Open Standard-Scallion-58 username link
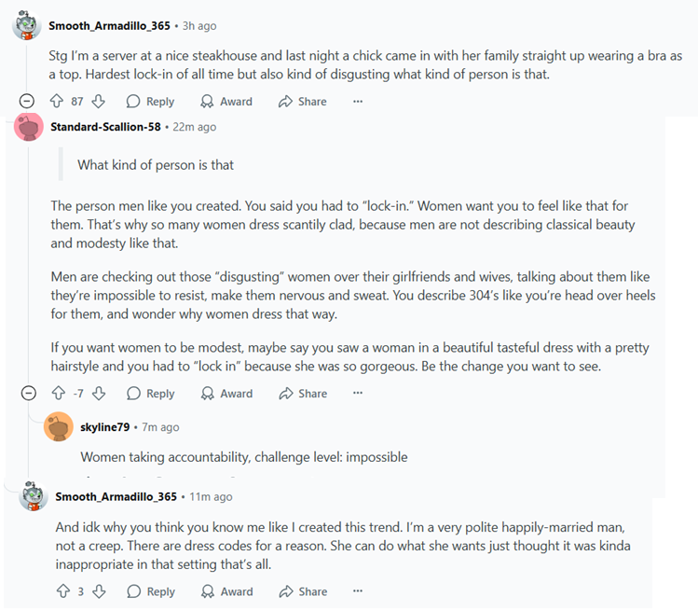Viewport: 698px width, 611px height. [x=105, y=127]
